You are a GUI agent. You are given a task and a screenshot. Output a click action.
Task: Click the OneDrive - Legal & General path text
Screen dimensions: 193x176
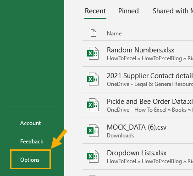pos(150,84)
